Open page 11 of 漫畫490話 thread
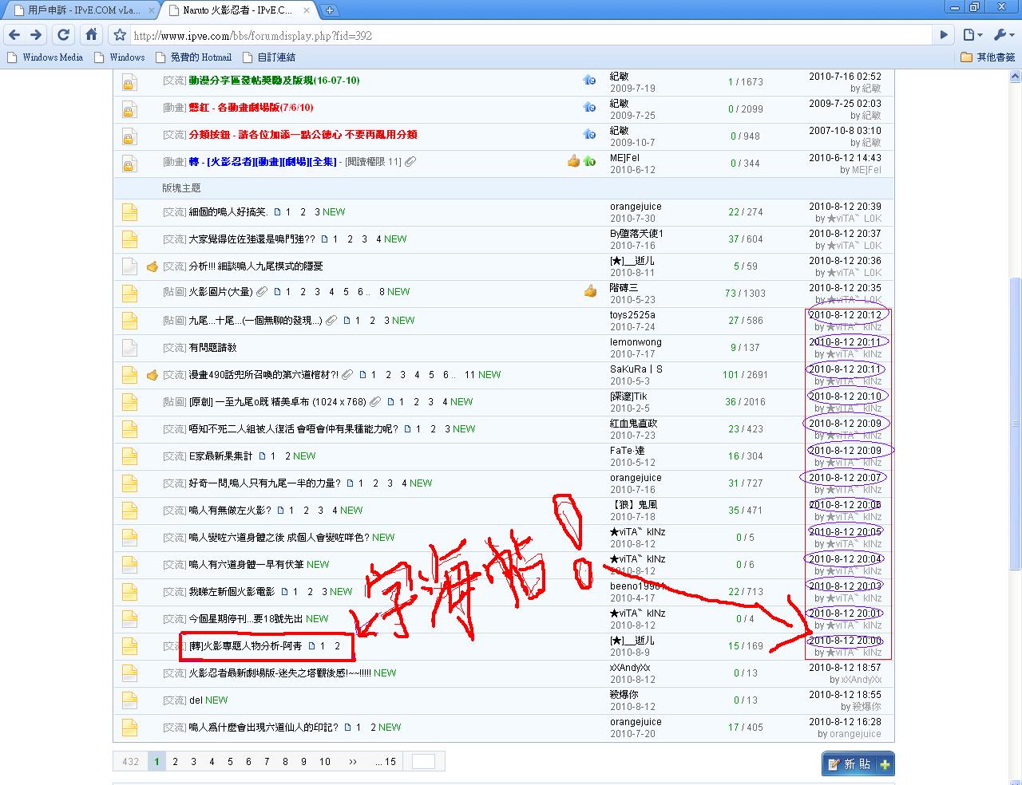 [x=470, y=375]
